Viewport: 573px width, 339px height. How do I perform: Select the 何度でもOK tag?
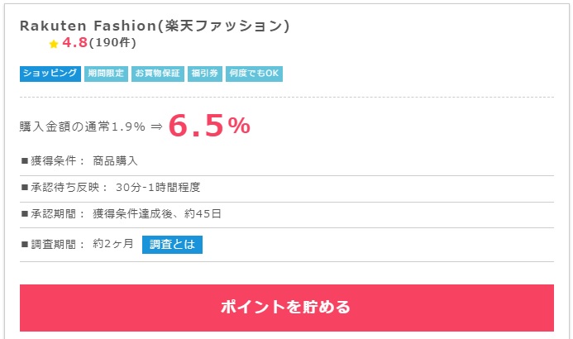pos(250,74)
